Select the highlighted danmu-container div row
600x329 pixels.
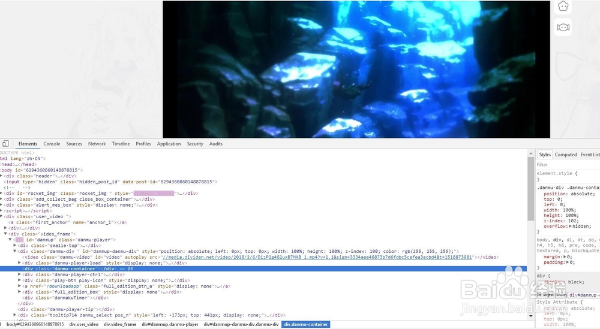pos(263,268)
